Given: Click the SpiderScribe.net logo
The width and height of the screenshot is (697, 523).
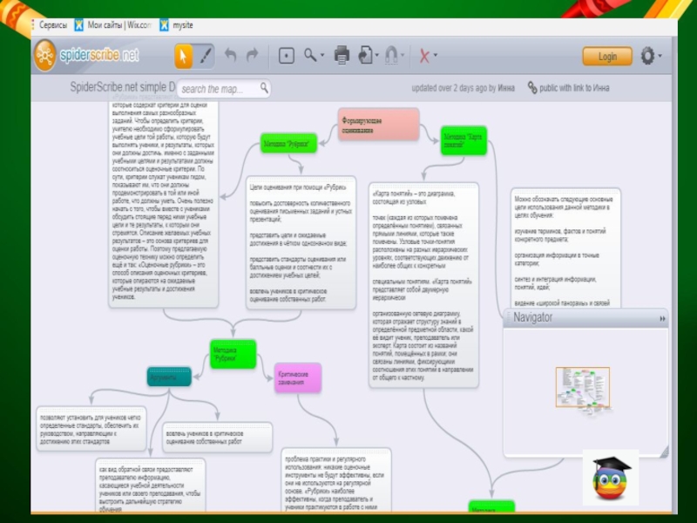Looking at the screenshot, I should [87, 56].
